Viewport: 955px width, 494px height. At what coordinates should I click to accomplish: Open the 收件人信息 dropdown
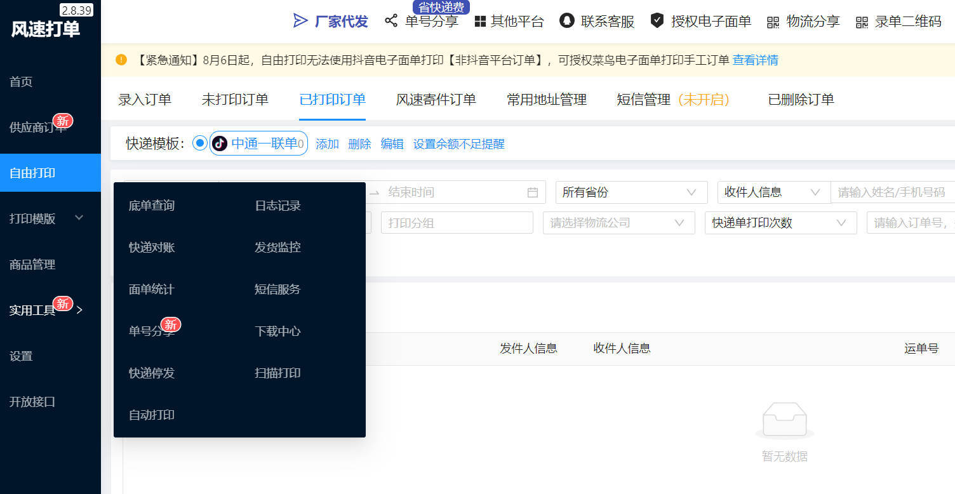[x=773, y=192]
